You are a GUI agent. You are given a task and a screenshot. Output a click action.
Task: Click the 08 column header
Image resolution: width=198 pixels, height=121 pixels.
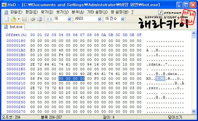pyautogui.click(x=89, y=35)
